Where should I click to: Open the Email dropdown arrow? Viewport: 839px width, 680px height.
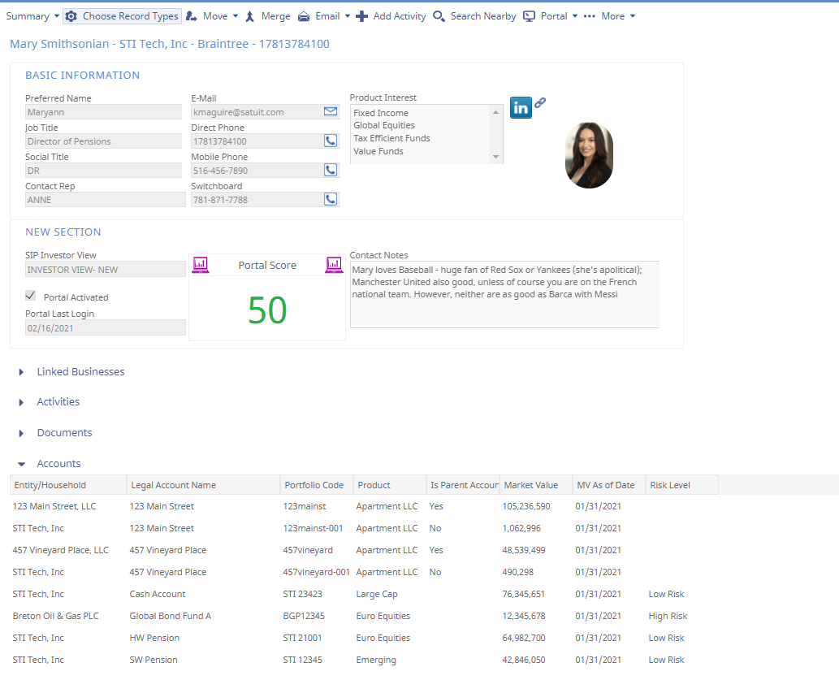click(x=348, y=16)
